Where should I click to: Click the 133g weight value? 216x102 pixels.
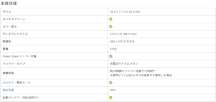[x=113, y=49]
